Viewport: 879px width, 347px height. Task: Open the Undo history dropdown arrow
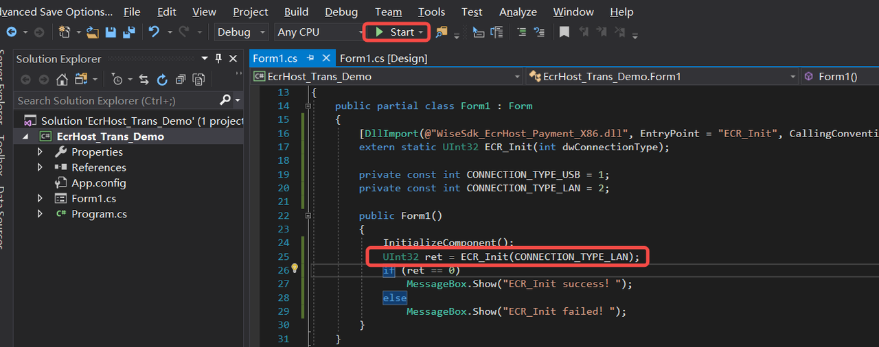(169, 32)
